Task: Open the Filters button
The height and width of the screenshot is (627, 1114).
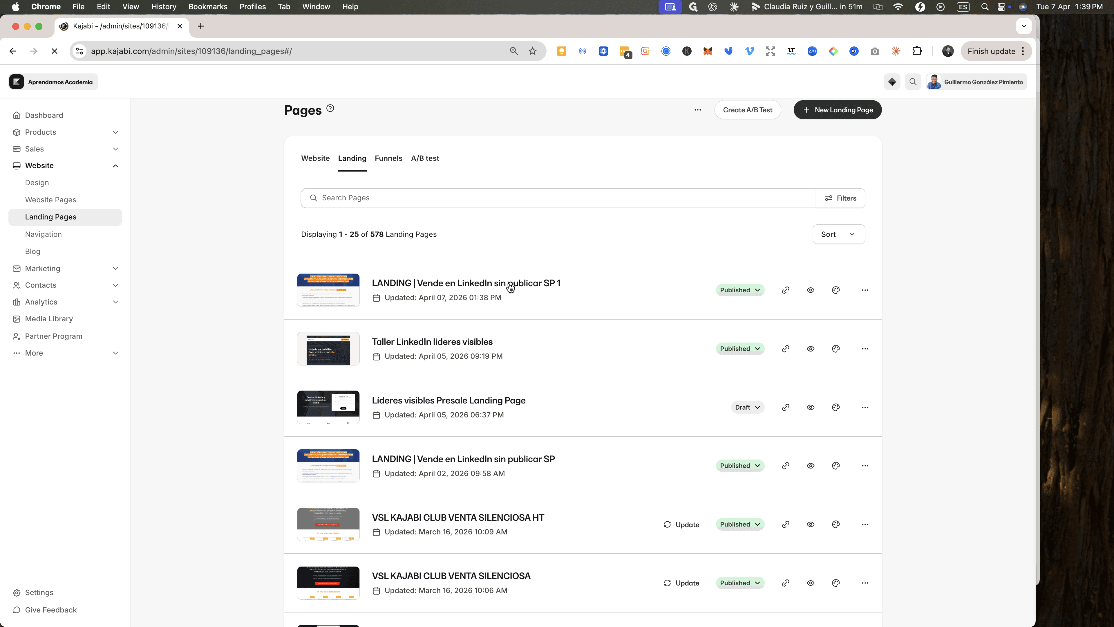Action: pos(840,198)
